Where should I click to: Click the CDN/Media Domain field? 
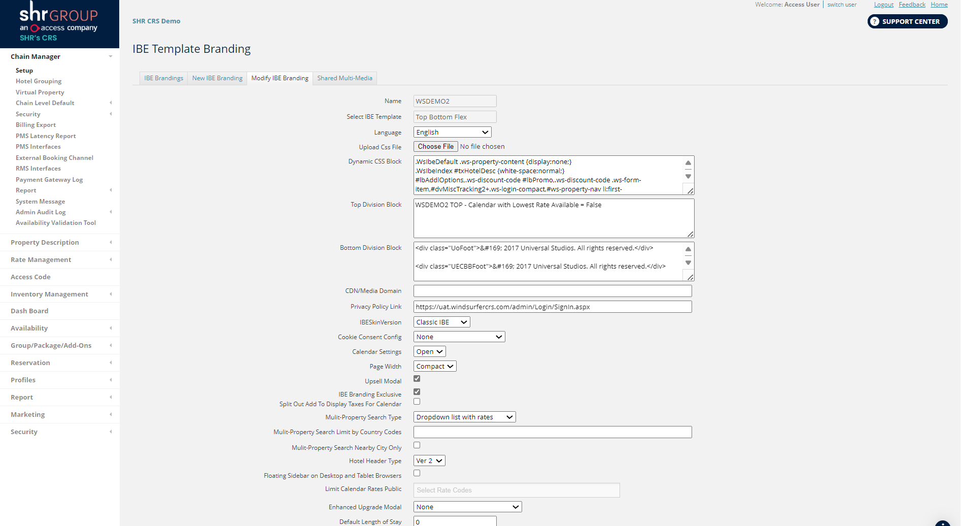553,291
